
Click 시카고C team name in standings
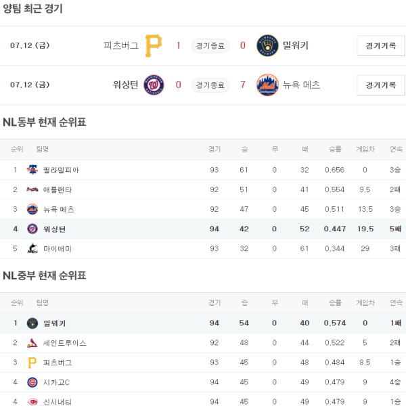(56, 382)
